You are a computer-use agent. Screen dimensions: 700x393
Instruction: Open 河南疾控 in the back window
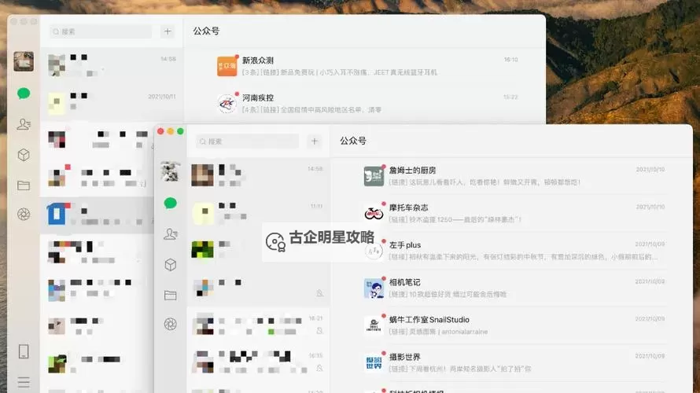coord(365,104)
